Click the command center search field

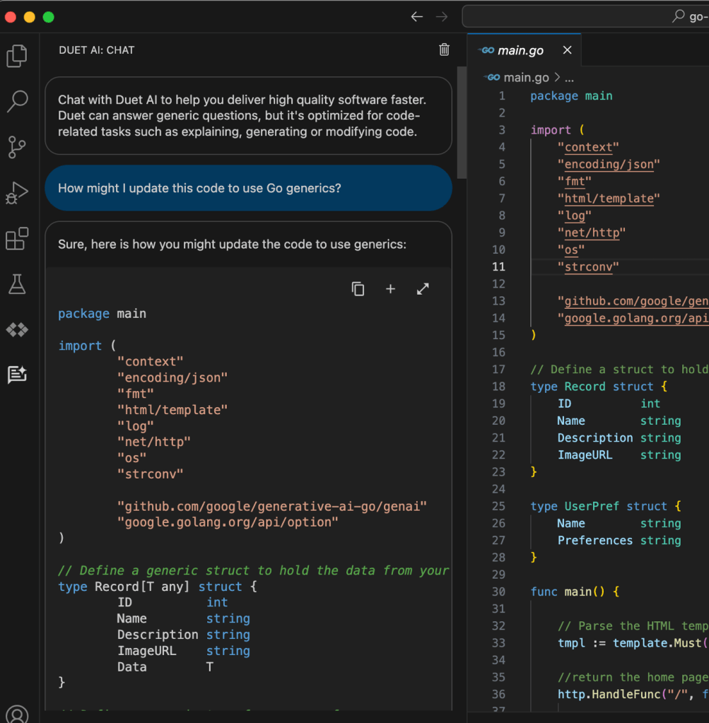click(x=585, y=17)
